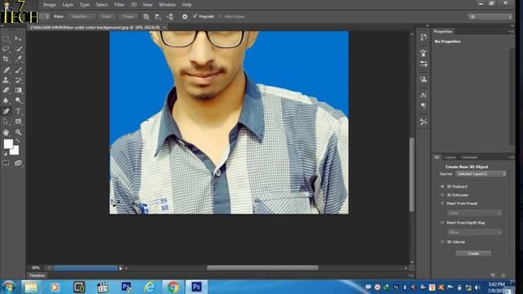The height and width of the screenshot is (294, 523).
Task: Select the History Brush tool
Action: 18,80
